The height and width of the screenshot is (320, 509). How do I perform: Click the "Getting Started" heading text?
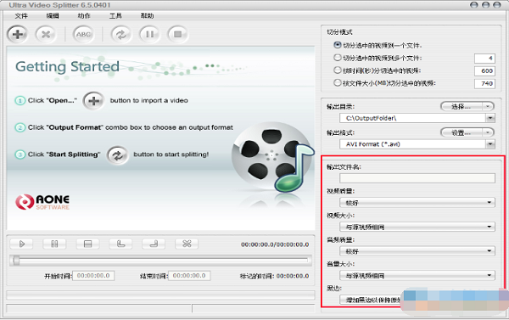coord(67,66)
